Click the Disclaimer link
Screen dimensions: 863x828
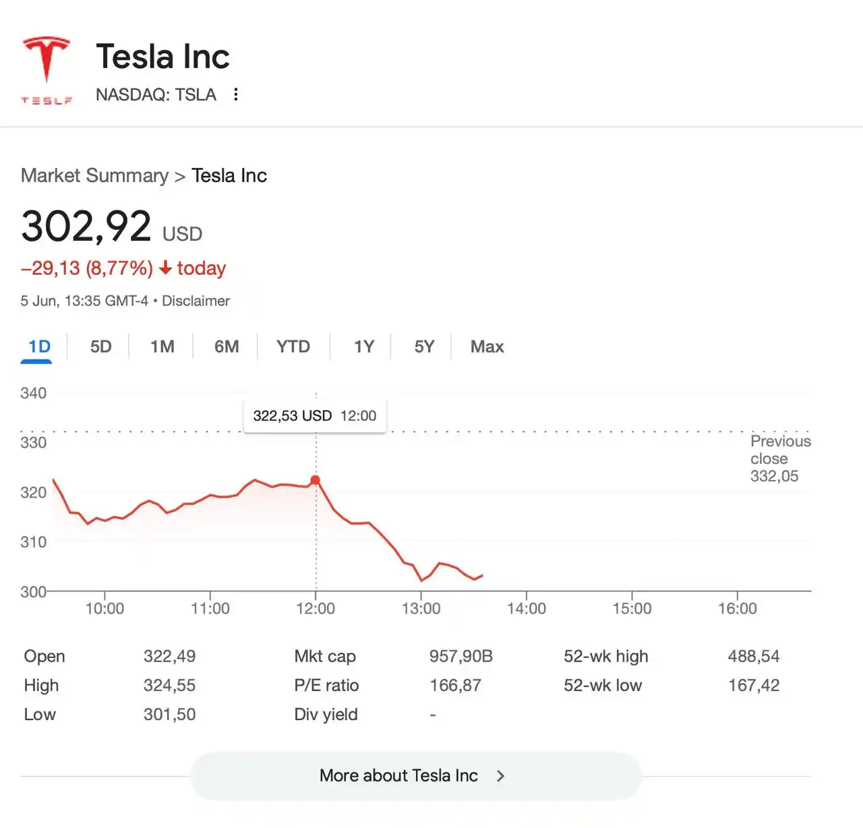tap(196, 301)
